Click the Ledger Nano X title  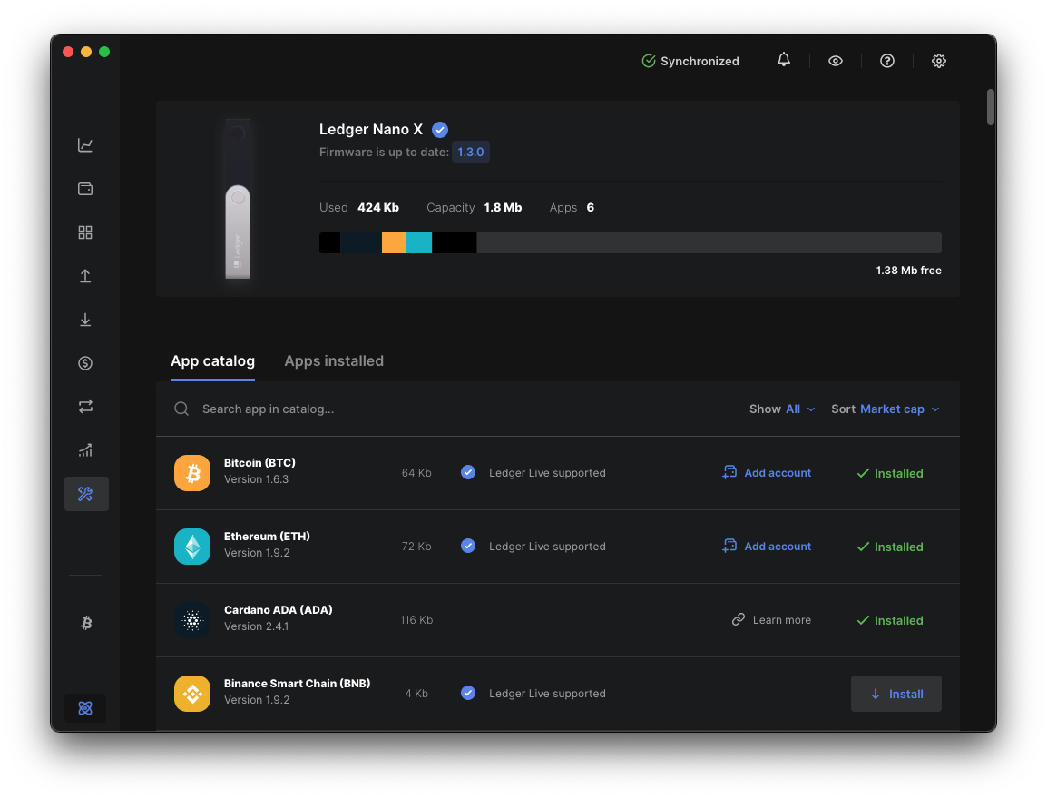pos(370,130)
